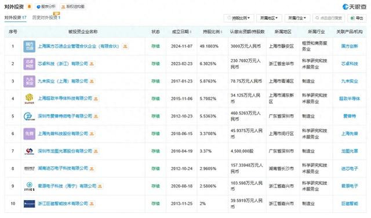
Task: Open company link 九来实业（上海）有限公司
Action: pos(63,81)
